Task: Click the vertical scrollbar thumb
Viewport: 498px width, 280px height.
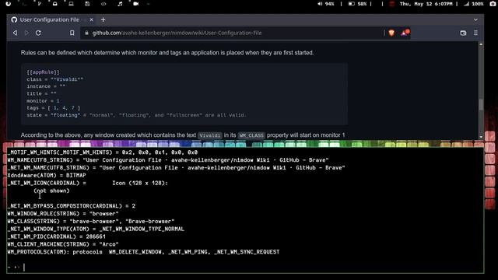Action: pyautogui.click(x=481, y=105)
